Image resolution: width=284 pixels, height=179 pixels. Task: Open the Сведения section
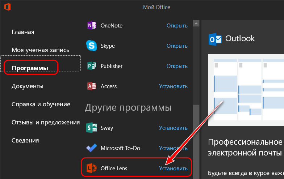pyautogui.click(x=25, y=140)
